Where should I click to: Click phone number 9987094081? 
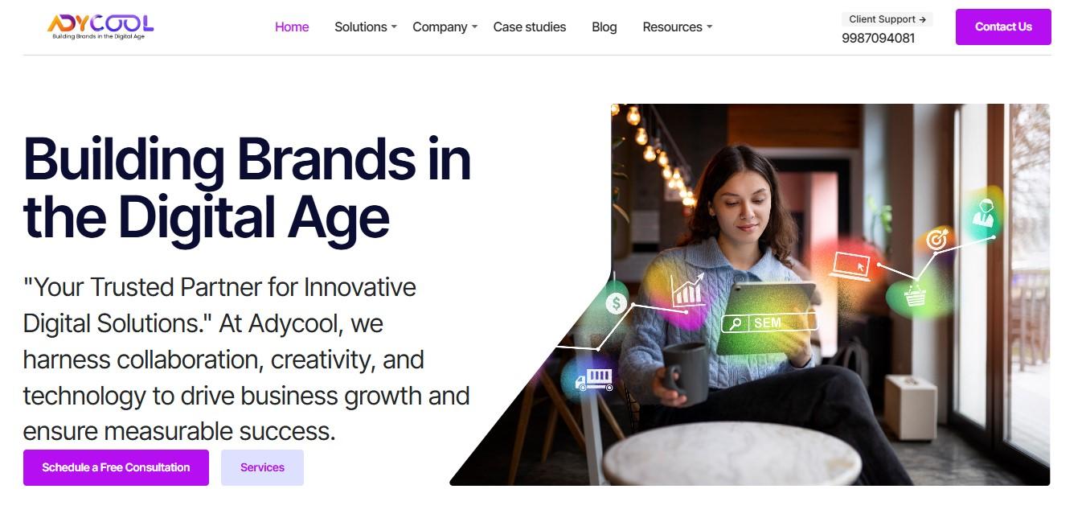[879, 38]
